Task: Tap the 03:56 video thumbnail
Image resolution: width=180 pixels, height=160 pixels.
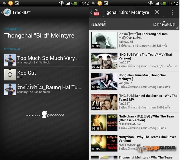Action: (104, 81)
